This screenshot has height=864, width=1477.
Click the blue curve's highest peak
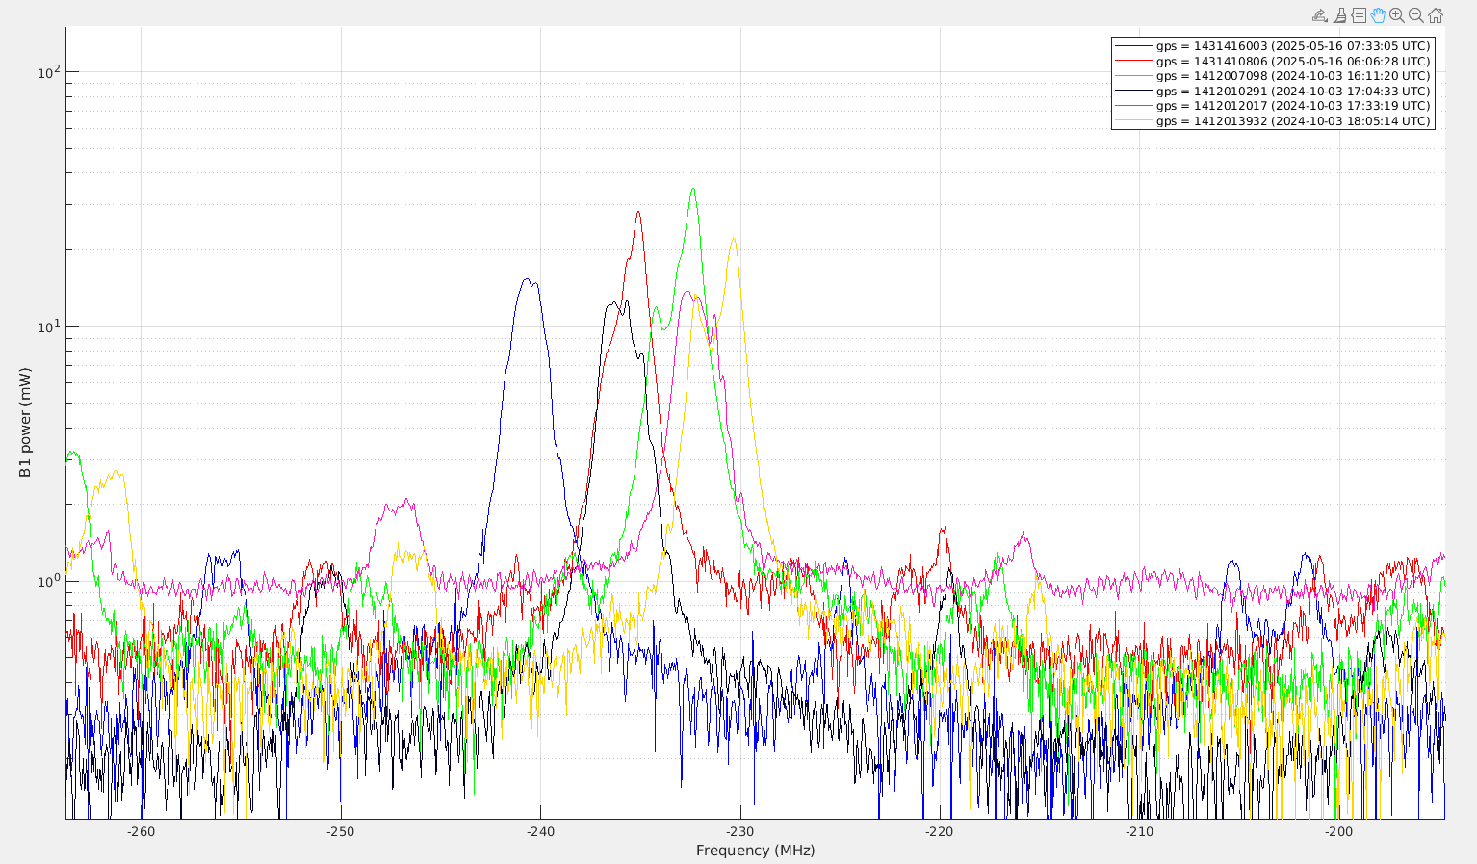point(526,279)
